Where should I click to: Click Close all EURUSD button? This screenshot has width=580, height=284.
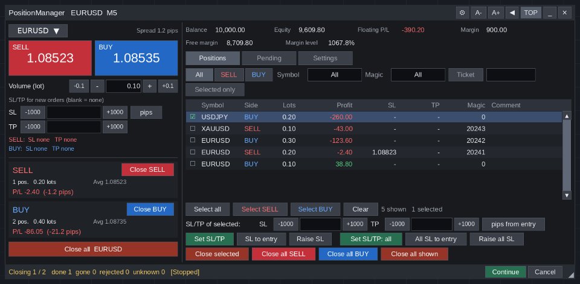pos(93,249)
